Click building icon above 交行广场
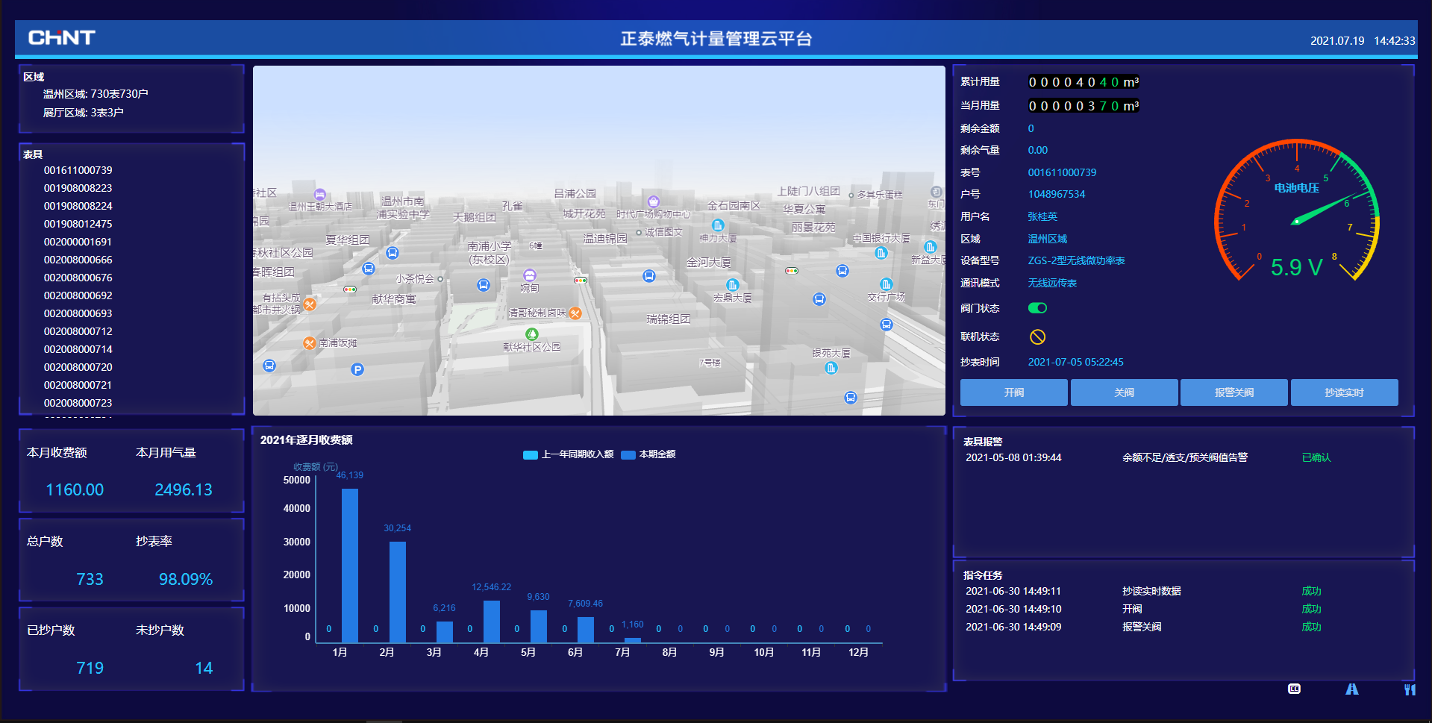Viewport: 1432px width, 723px height. [x=887, y=284]
